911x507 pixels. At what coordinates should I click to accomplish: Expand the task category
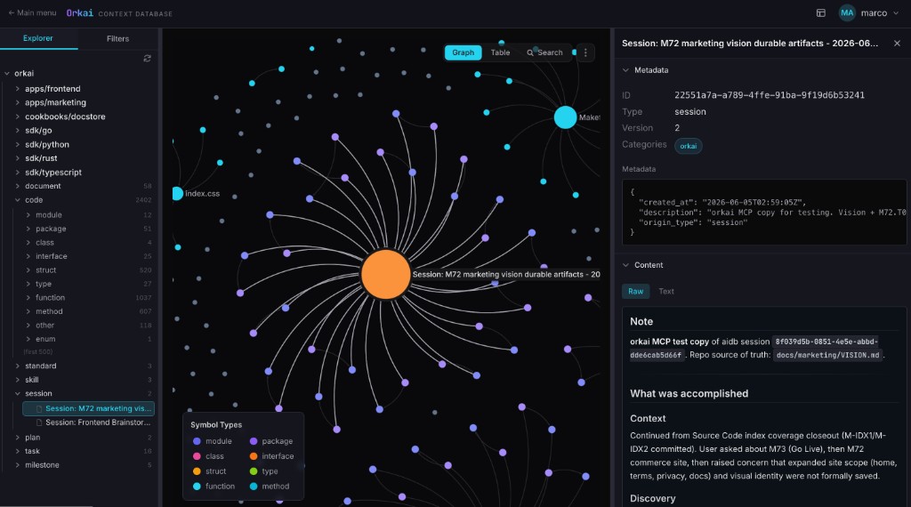18,451
